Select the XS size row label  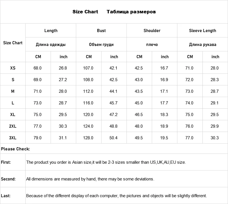[x=13, y=68]
